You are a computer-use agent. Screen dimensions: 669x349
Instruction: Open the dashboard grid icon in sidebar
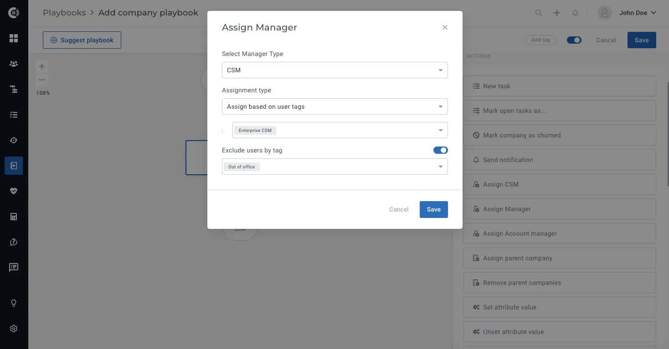[x=14, y=38]
